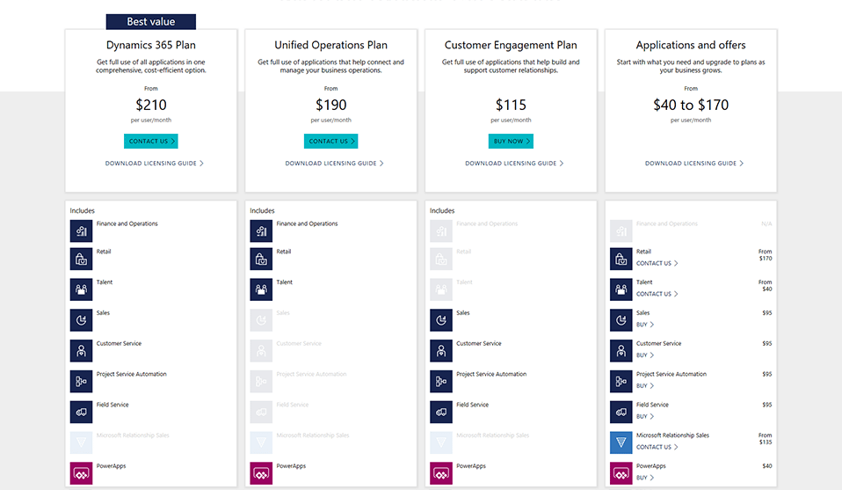The width and height of the screenshot is (842, 490).
Task: Click PowerApps icon in Dynamics 365 Plan
Action: [x=81, y=473]
